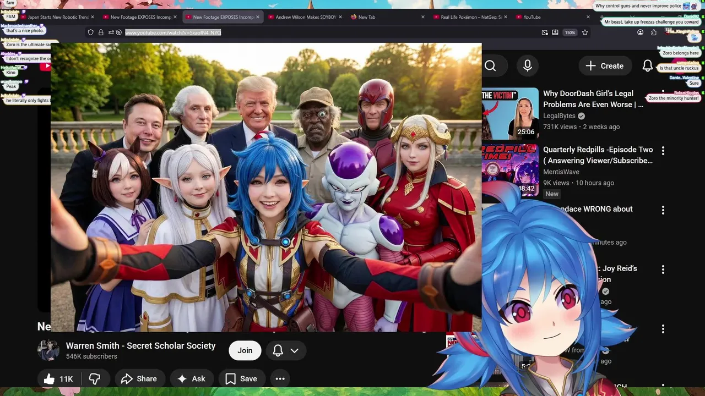Close the New Tab tab

pos(422,17)
